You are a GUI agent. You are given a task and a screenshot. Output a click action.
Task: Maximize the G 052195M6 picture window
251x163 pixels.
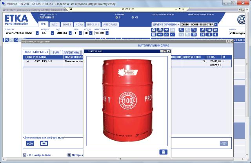(165, 51)
